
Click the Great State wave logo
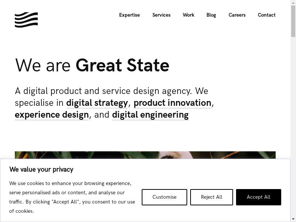tap(26, 20)
